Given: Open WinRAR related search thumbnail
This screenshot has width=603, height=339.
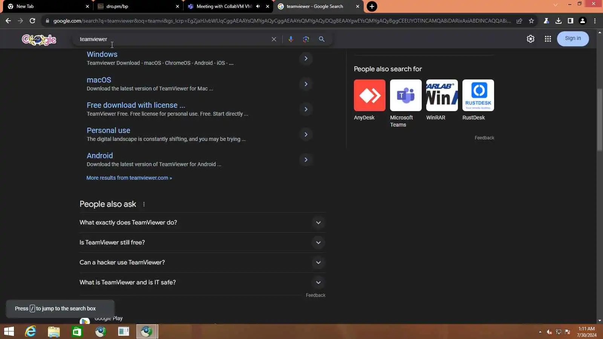Looking at the screenshot, I should (442, 95).
